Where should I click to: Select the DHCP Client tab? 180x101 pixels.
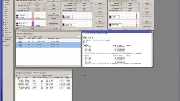click(x=19, y=34)
